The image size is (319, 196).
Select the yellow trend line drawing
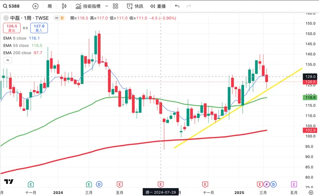pos(238,108)
